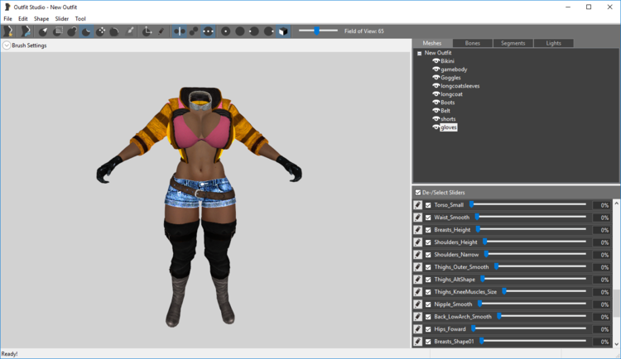Select the Move brush with four arrows
The height and width of the screenshot is (359, 621).
point(100,31)
